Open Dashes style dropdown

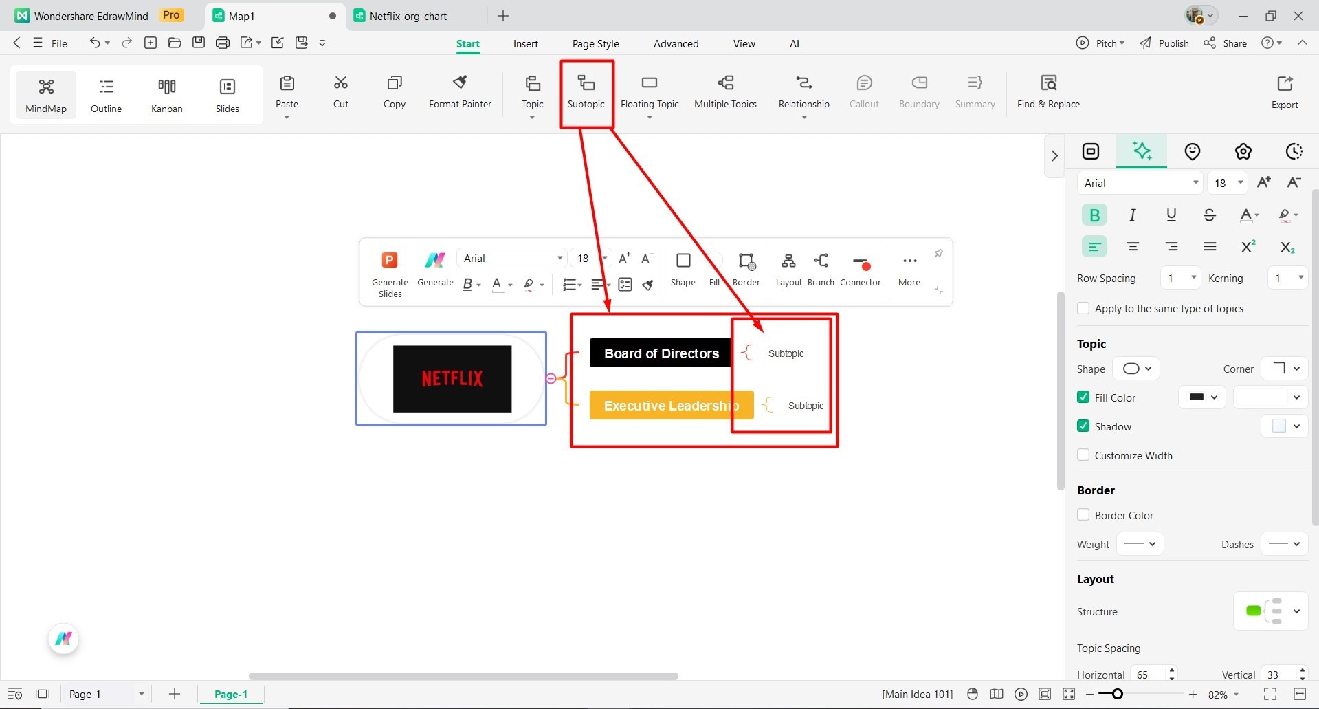(x=1285, y=544)
